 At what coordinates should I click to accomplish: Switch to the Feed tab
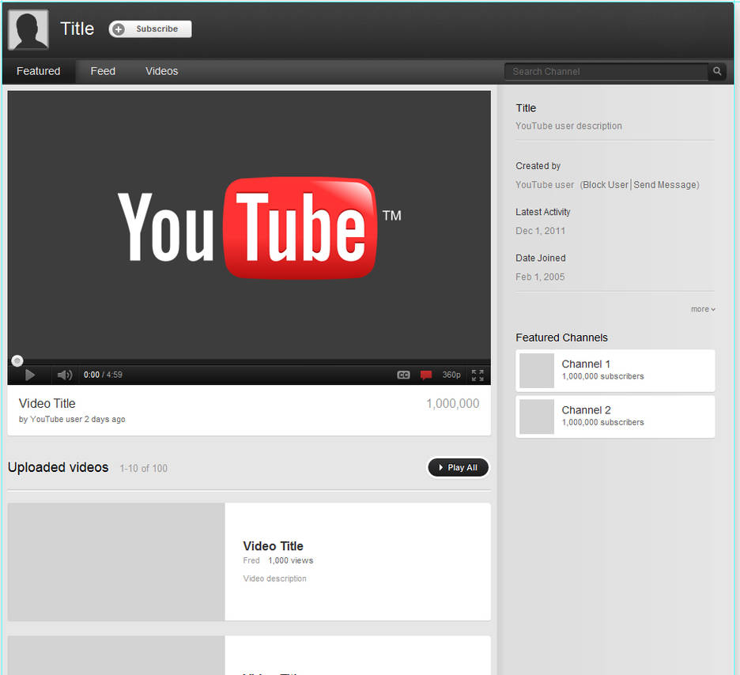(x=103, y=71)
